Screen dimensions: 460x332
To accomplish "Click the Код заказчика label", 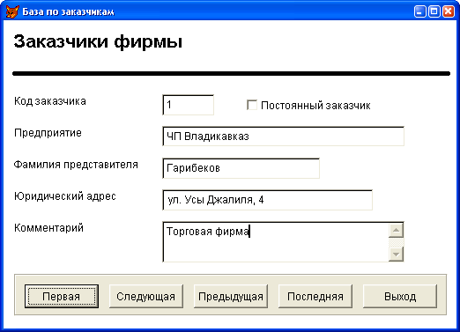I will (50, 101).
